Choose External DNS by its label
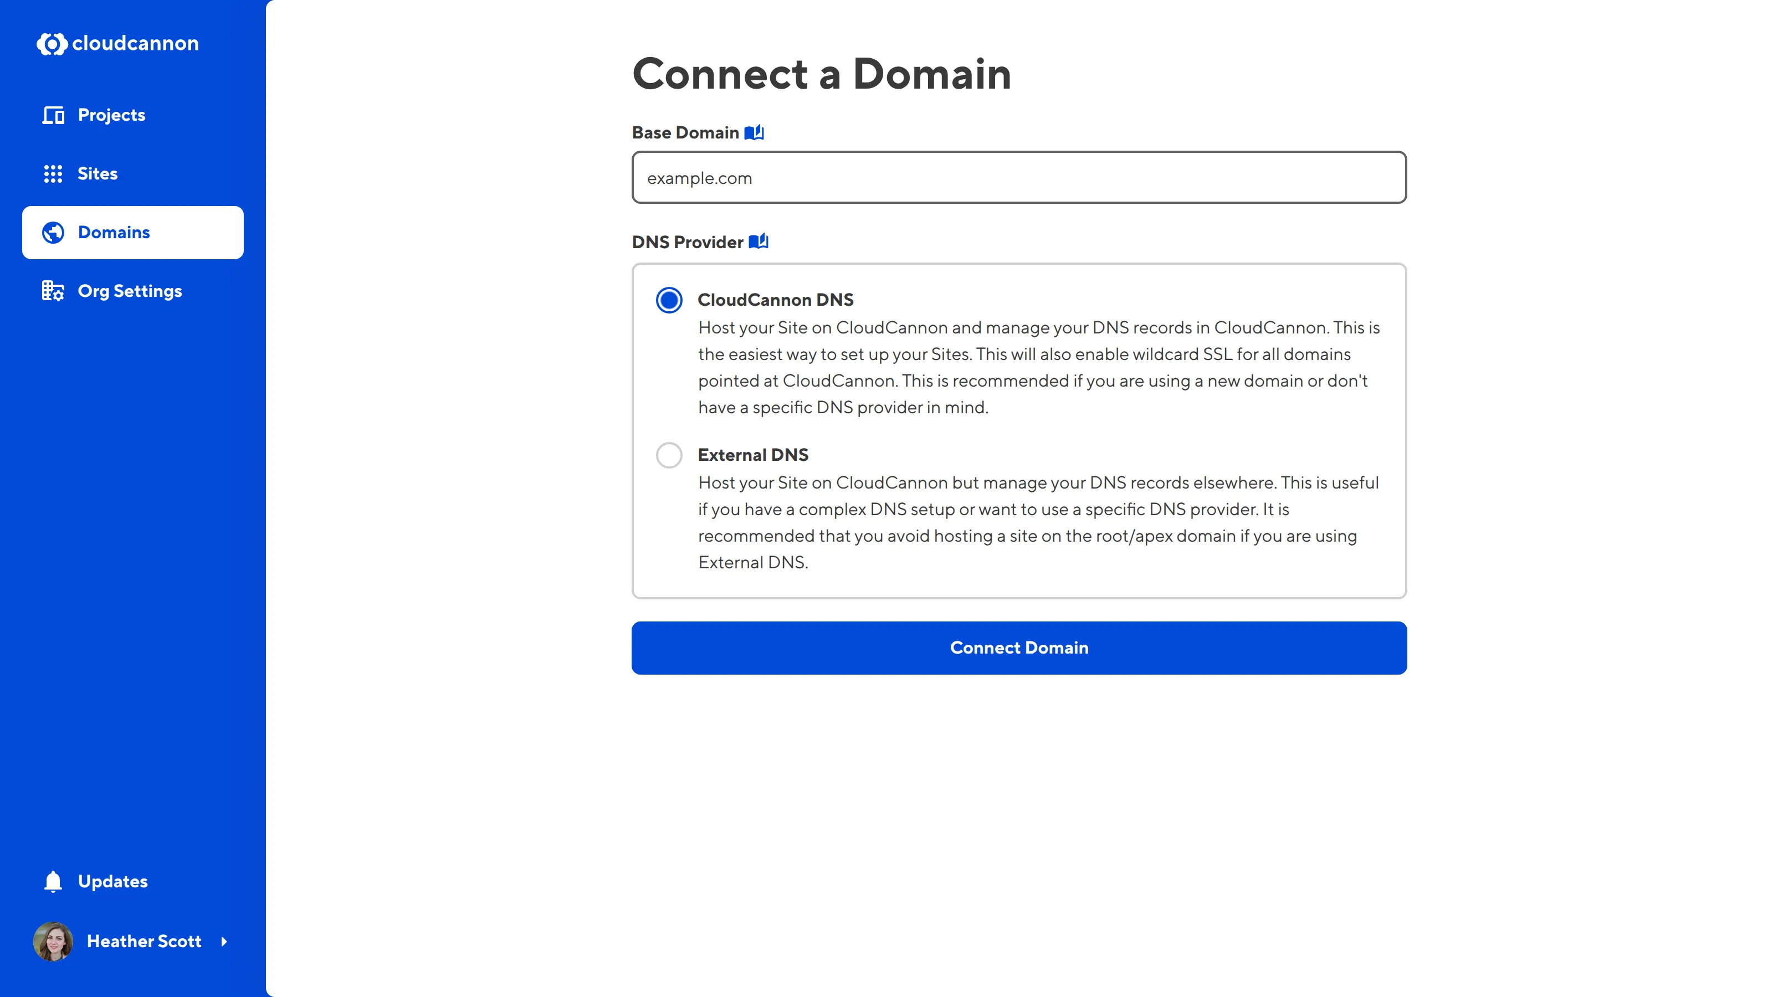Viewport: 1773px width, 997px height. [753, 455]
